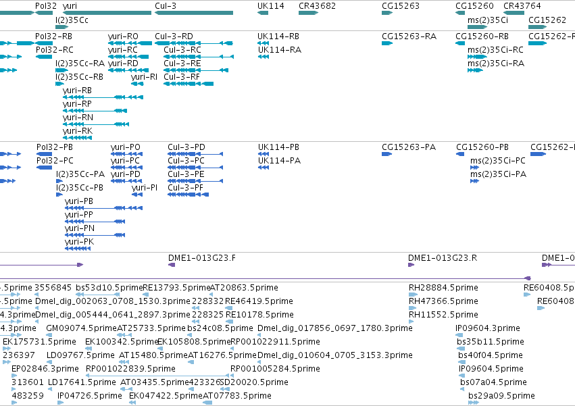The image size is (575, 406).
Task: Click protein CG15260-PB
Action: 482,147
